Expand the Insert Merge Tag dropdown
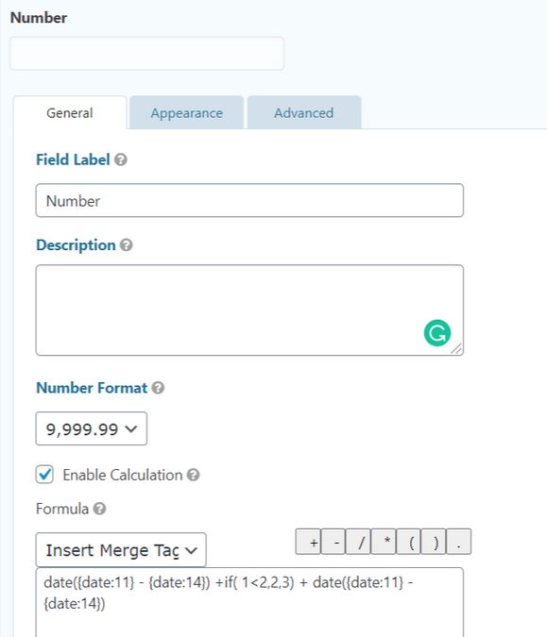The image size is (547, 637). (121, 550)
